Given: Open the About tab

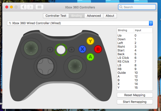Looking at the screenshot, I should [110, 16].
